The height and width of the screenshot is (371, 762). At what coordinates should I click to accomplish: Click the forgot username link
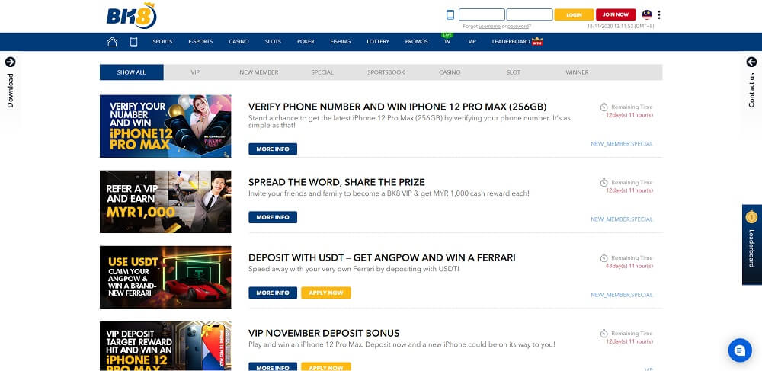pyautogui.click(x=489, y=26)
